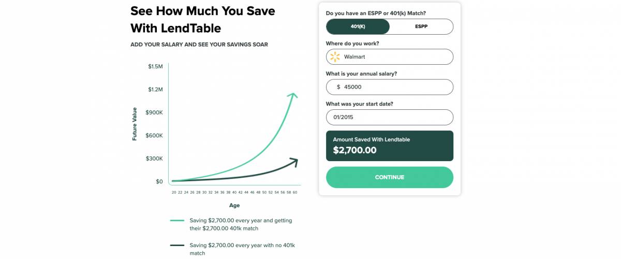Click the annual salary input showing 45000

point(390,87)
